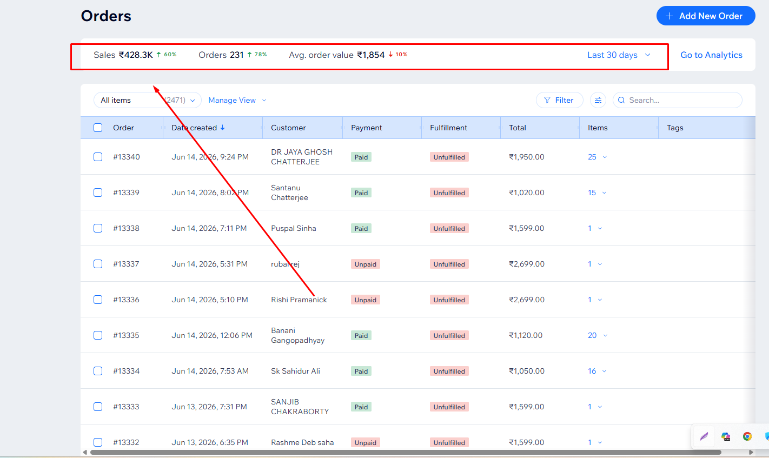
Task: Open Google Chrome from the taskbar tray
Action: (747, 436)
